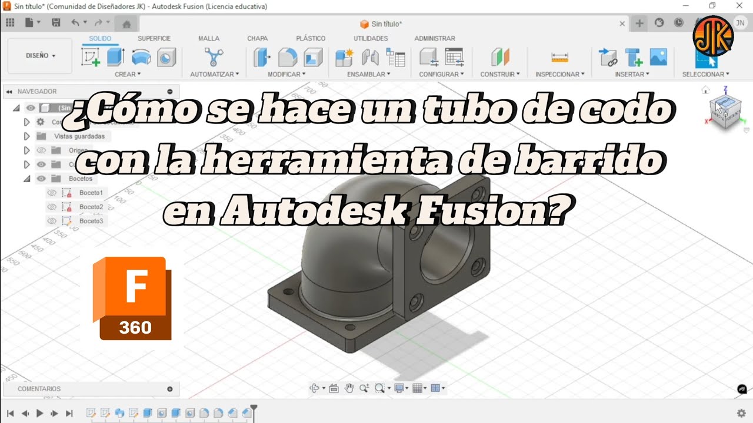
Task: Undo the last action arrow
Action: pyautogui.click(x=75, y=23)
